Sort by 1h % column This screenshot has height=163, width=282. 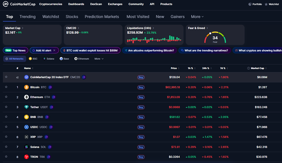click(191, 68)
